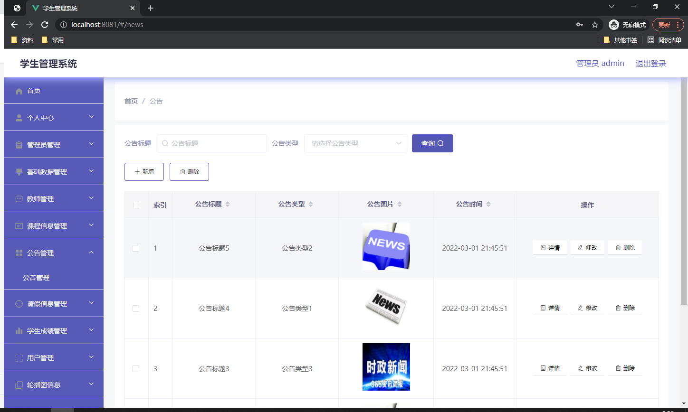Open the 公告类型 select dropdown
688x412 pixels.
[355, 143]
